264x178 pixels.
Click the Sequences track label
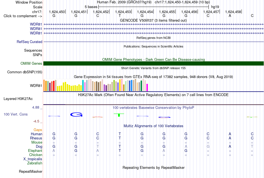[x=33, y=50]
